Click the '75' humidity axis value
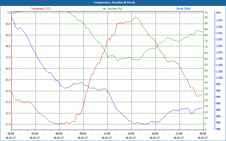Screen dimensions: 226x141 point(206,41)
